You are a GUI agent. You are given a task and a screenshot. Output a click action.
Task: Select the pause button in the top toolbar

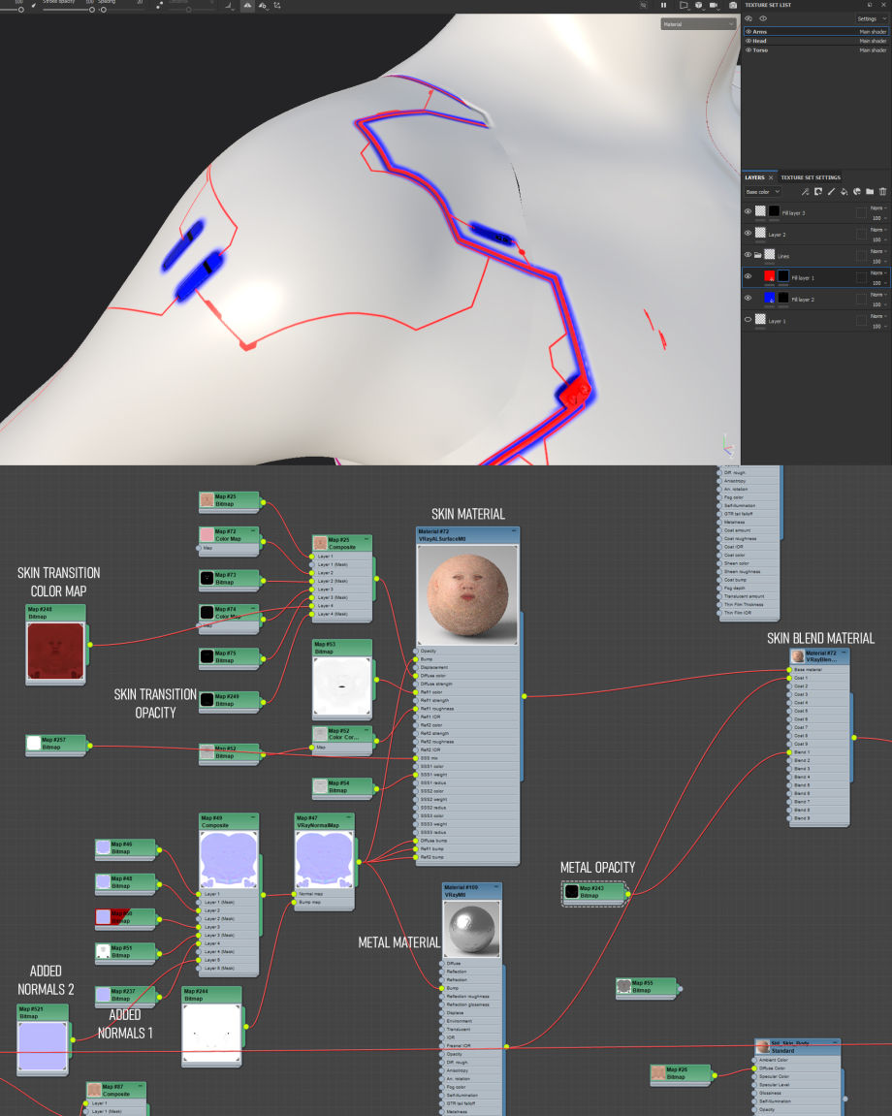pos(663,6)
